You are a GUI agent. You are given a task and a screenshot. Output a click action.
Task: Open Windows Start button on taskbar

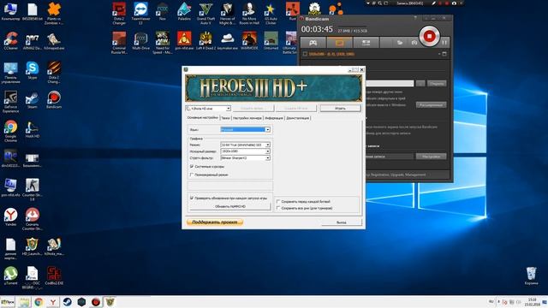8,302
